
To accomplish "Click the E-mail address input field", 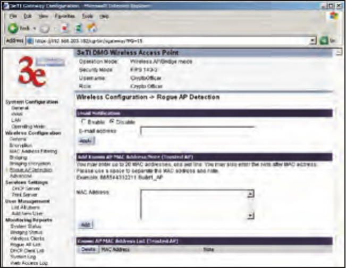I will pyautogui.click(x=197, y=131).
